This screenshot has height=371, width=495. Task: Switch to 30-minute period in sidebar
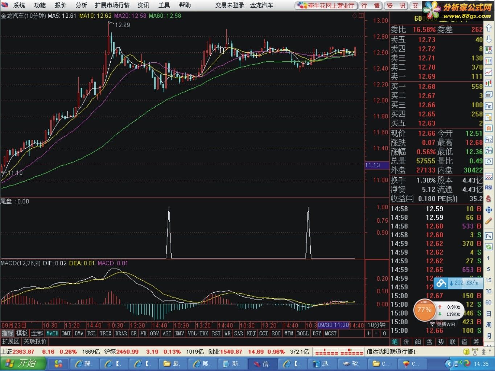pyautogui.click(x=488, y=292)
